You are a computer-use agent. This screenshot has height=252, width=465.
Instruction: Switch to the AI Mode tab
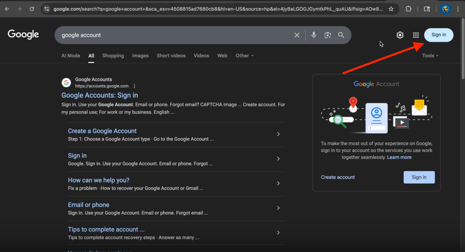click(71, 56)
